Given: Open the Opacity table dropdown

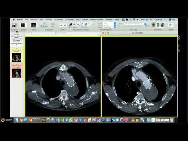Looking at the screenshot, I should [x=109, y=27].
